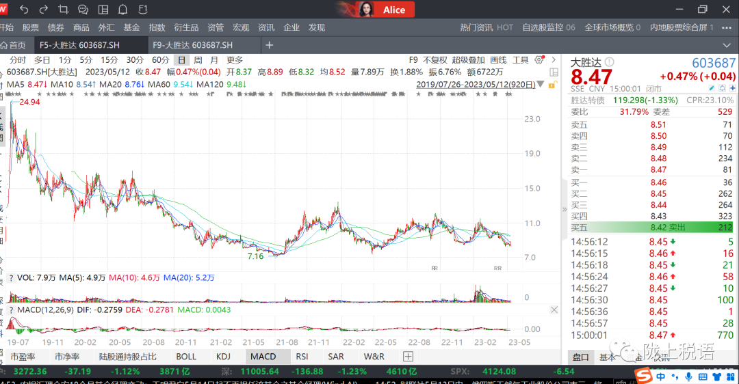739x384 pixels.
Task: Add another indicator with the plus box
Action: pos(408,356)
